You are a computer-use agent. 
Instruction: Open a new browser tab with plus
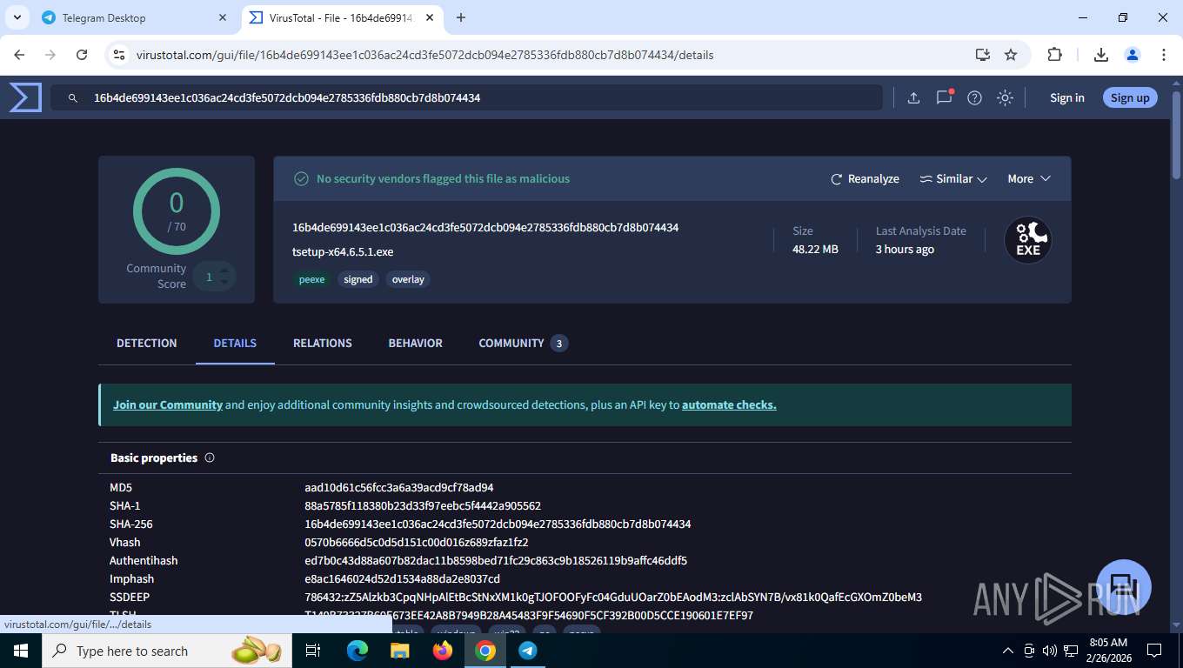(x=461, y=17)
